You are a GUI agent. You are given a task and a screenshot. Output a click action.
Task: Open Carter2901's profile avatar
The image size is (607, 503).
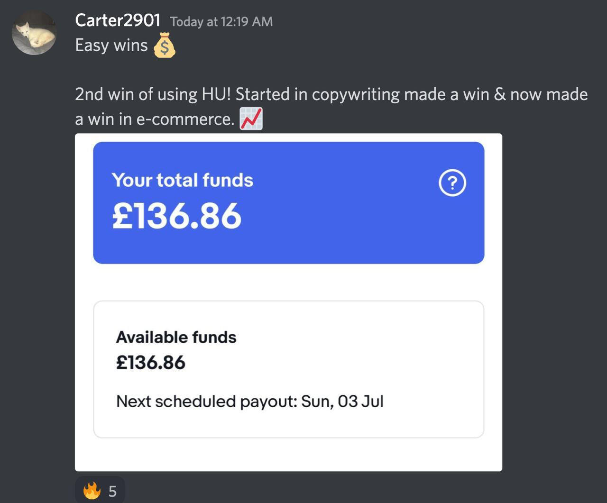[x=34, y=33]
